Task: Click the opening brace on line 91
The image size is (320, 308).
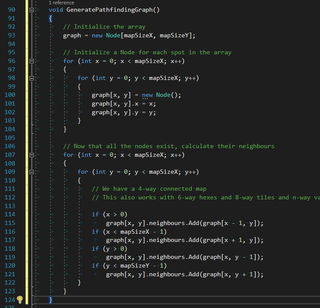Action: click(x=51, y=19)
